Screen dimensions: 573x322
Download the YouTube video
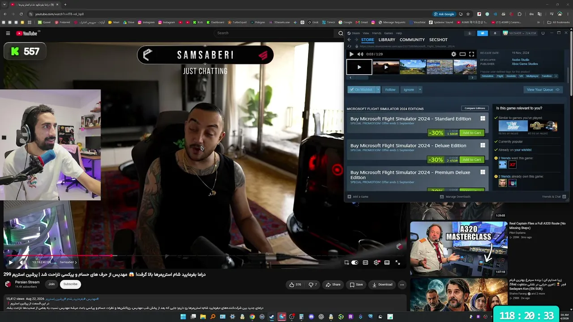382,284
